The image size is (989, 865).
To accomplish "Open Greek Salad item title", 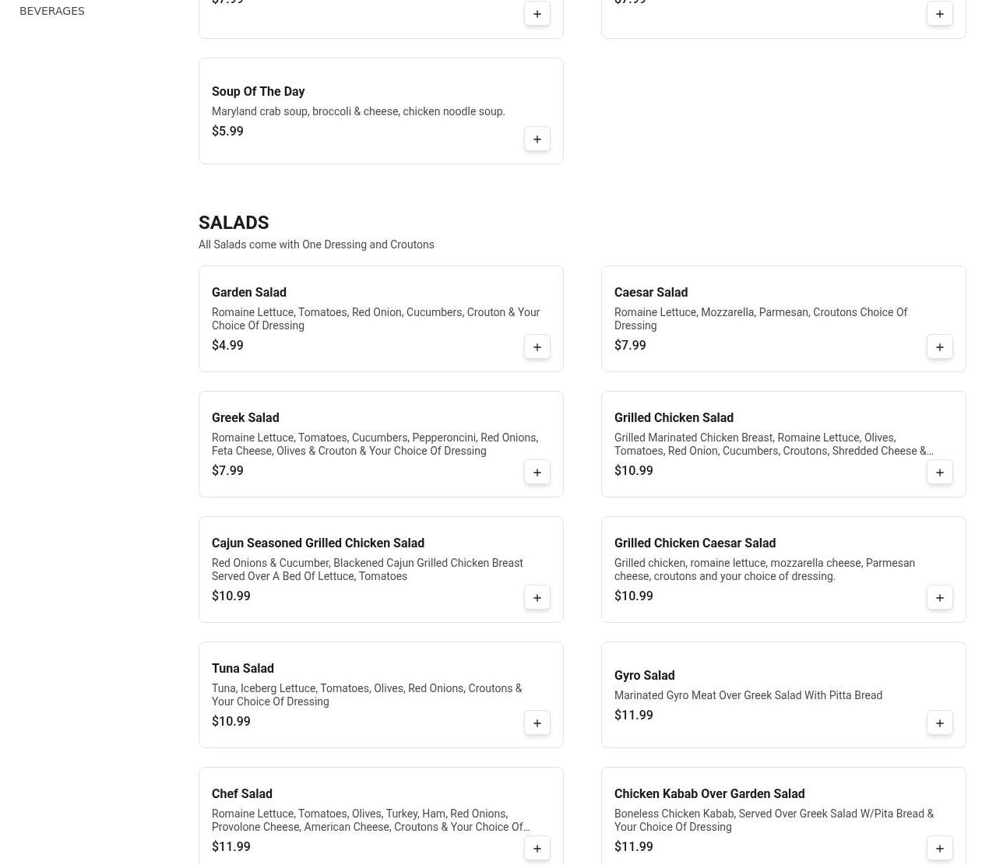I will pos(245,417).
